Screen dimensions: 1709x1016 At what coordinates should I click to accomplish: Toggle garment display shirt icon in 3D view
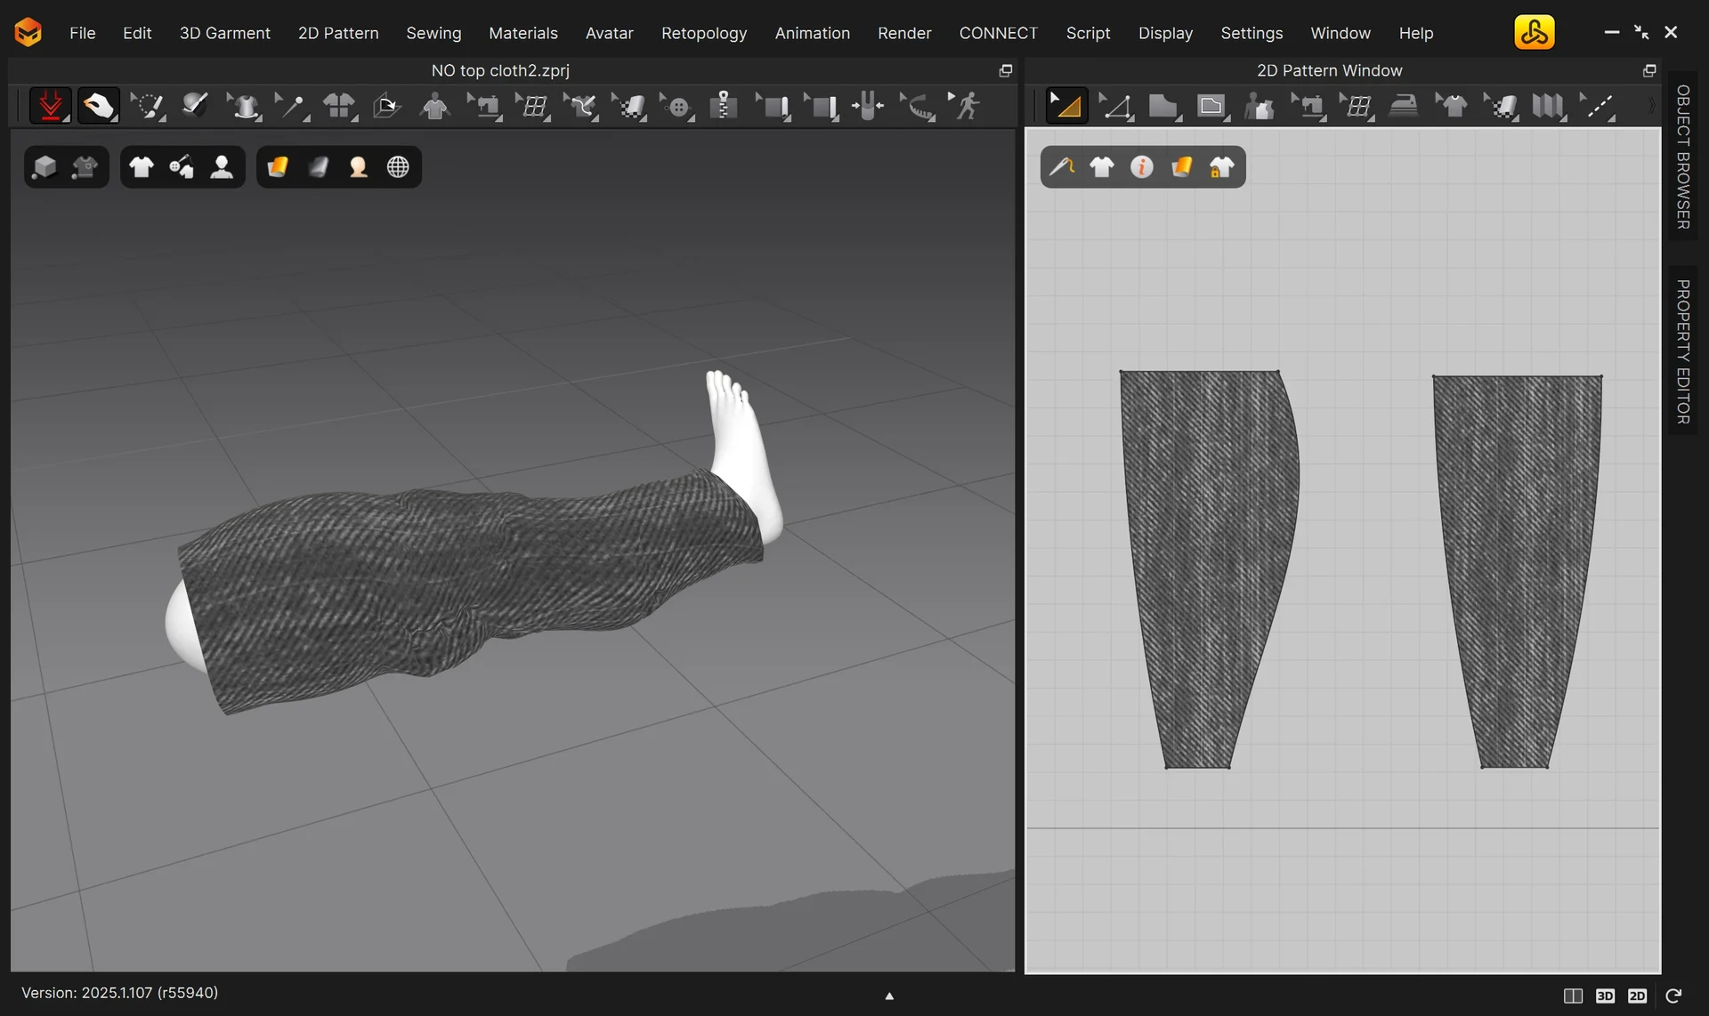point(142,167)
